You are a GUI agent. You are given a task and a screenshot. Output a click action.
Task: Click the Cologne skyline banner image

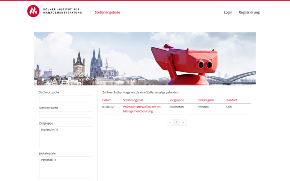145,59
